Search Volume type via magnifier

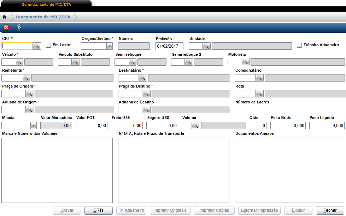click(196, 125)
